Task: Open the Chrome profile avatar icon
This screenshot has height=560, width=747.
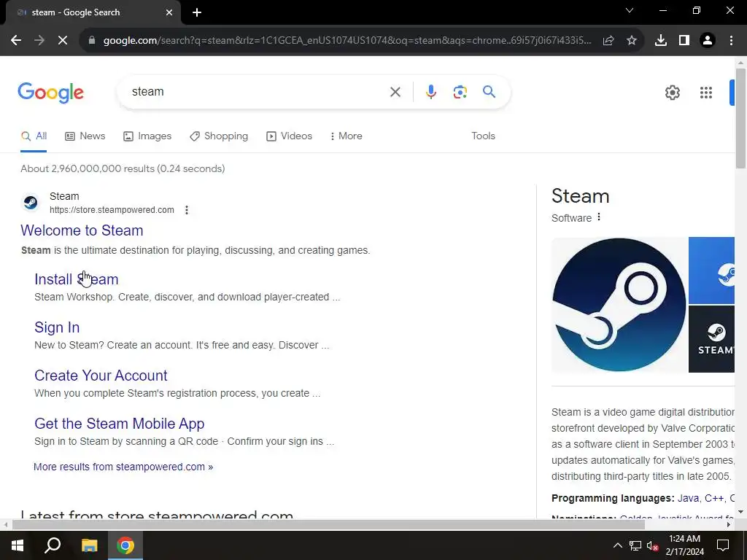Action: click(x=708, y=41)
